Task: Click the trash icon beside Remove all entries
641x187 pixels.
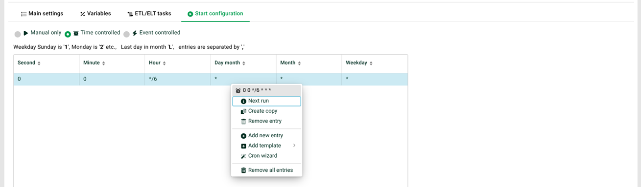Action: click(243, 170)
